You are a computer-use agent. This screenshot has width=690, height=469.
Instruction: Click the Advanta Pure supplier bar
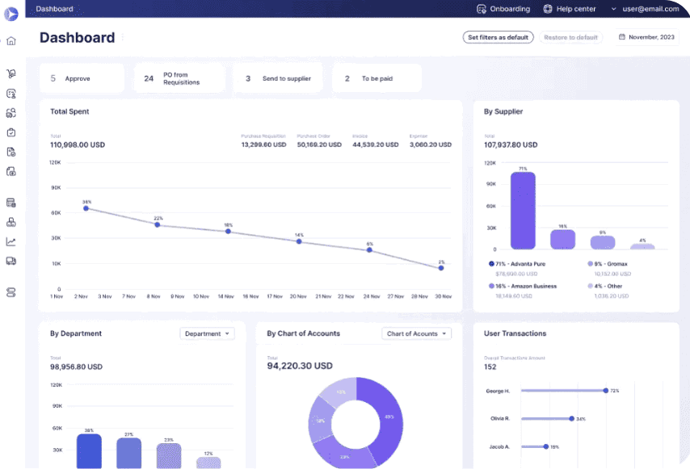tap(523, 210)
